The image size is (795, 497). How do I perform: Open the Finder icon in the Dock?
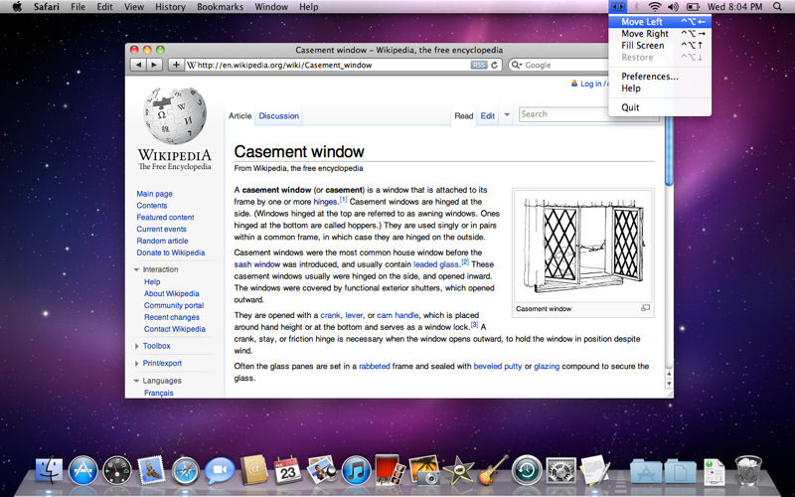pyautogui.click(x=49, y=470)
